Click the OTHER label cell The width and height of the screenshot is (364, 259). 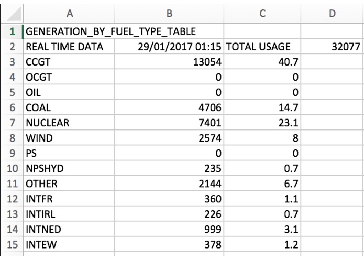[x=69, y=184]
